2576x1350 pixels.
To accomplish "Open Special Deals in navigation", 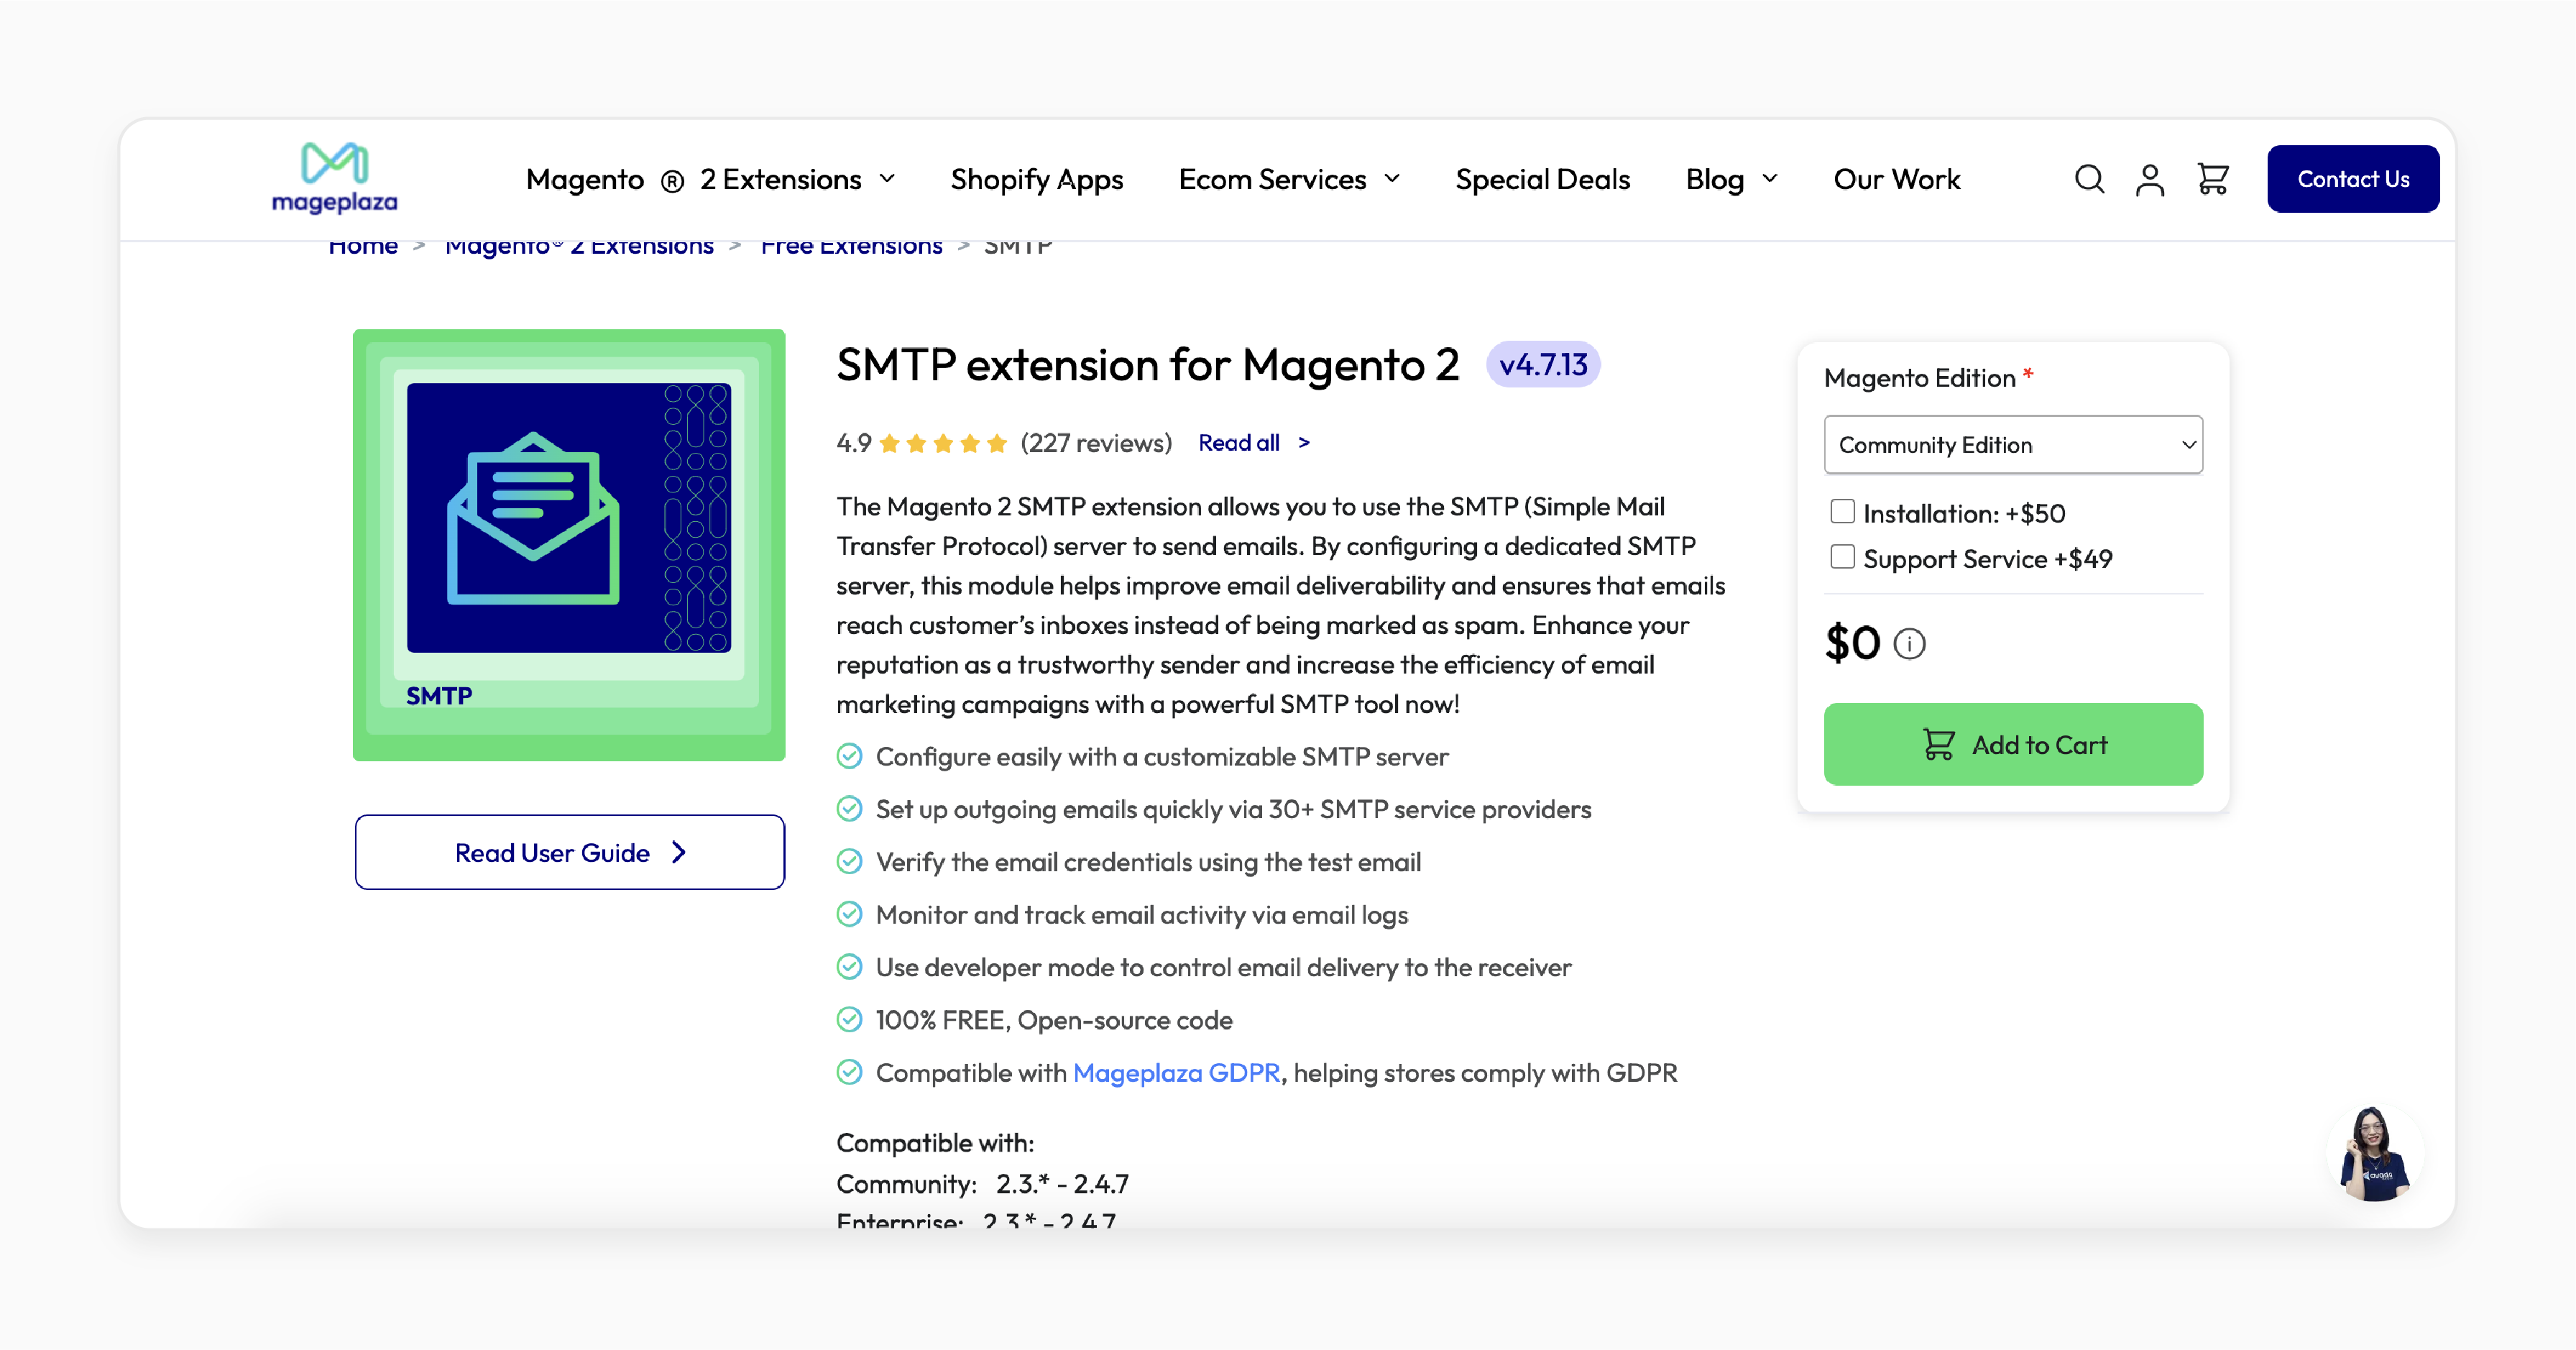I will coord(1543,179).
